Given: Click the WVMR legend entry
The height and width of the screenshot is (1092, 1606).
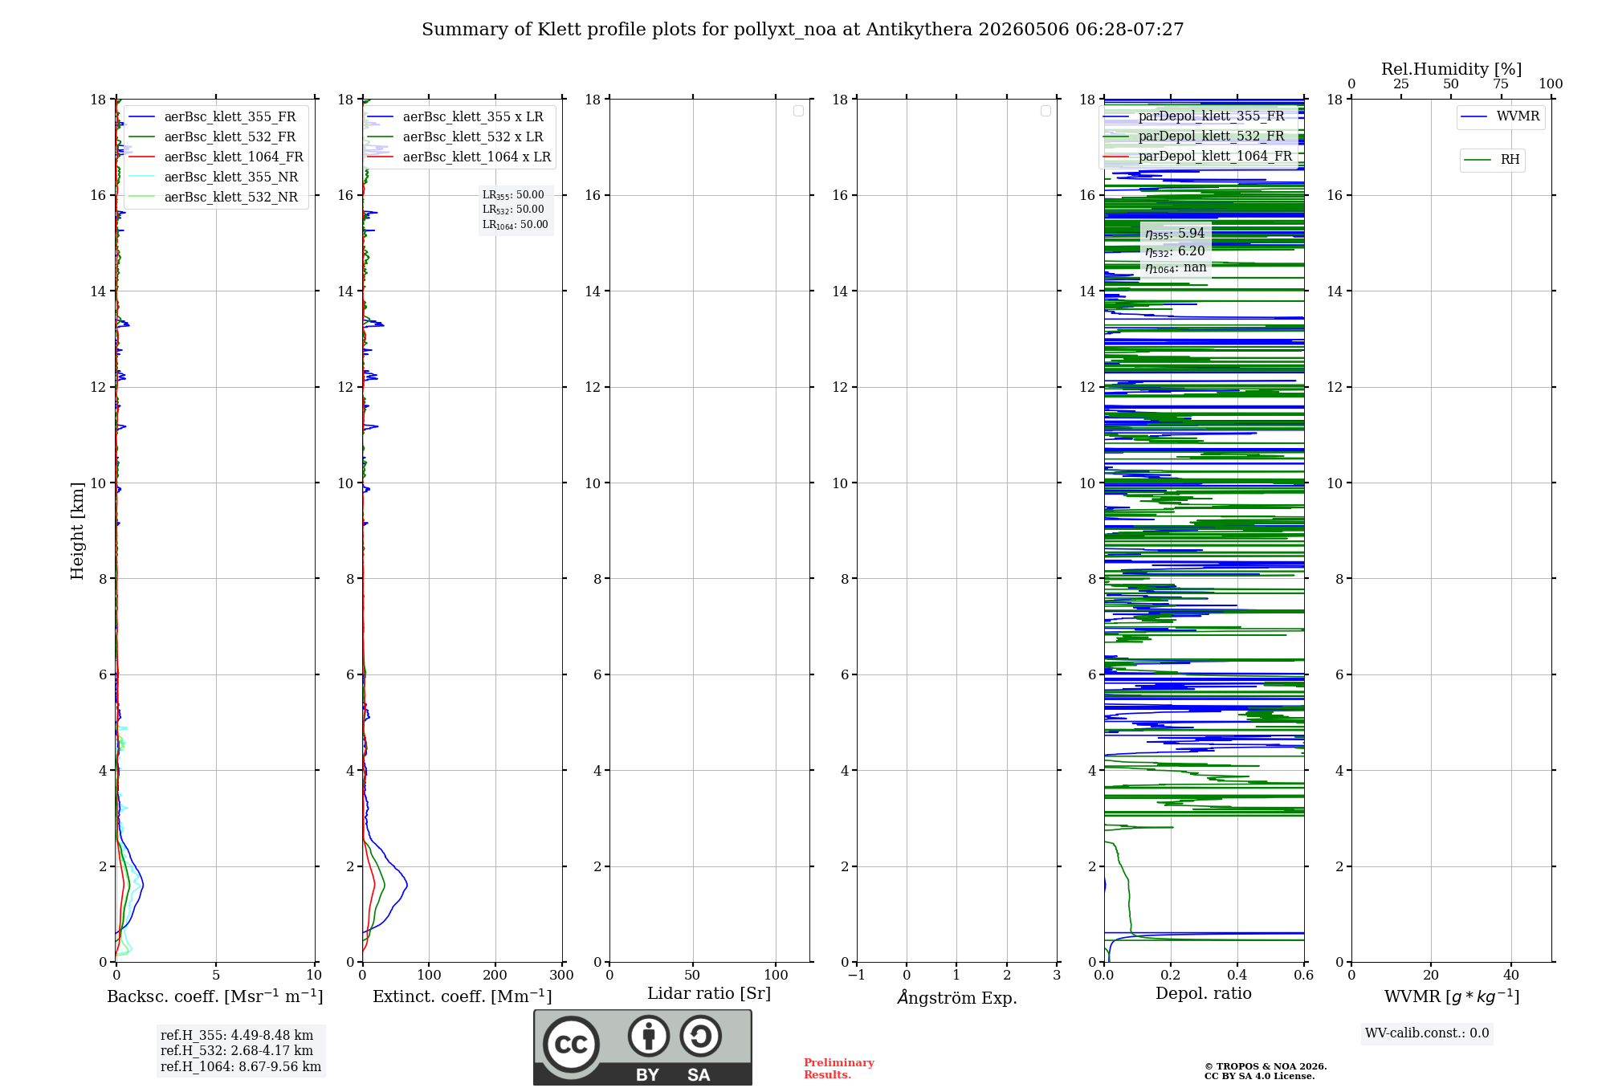Looking at the screenshot, I should 1501,116.
